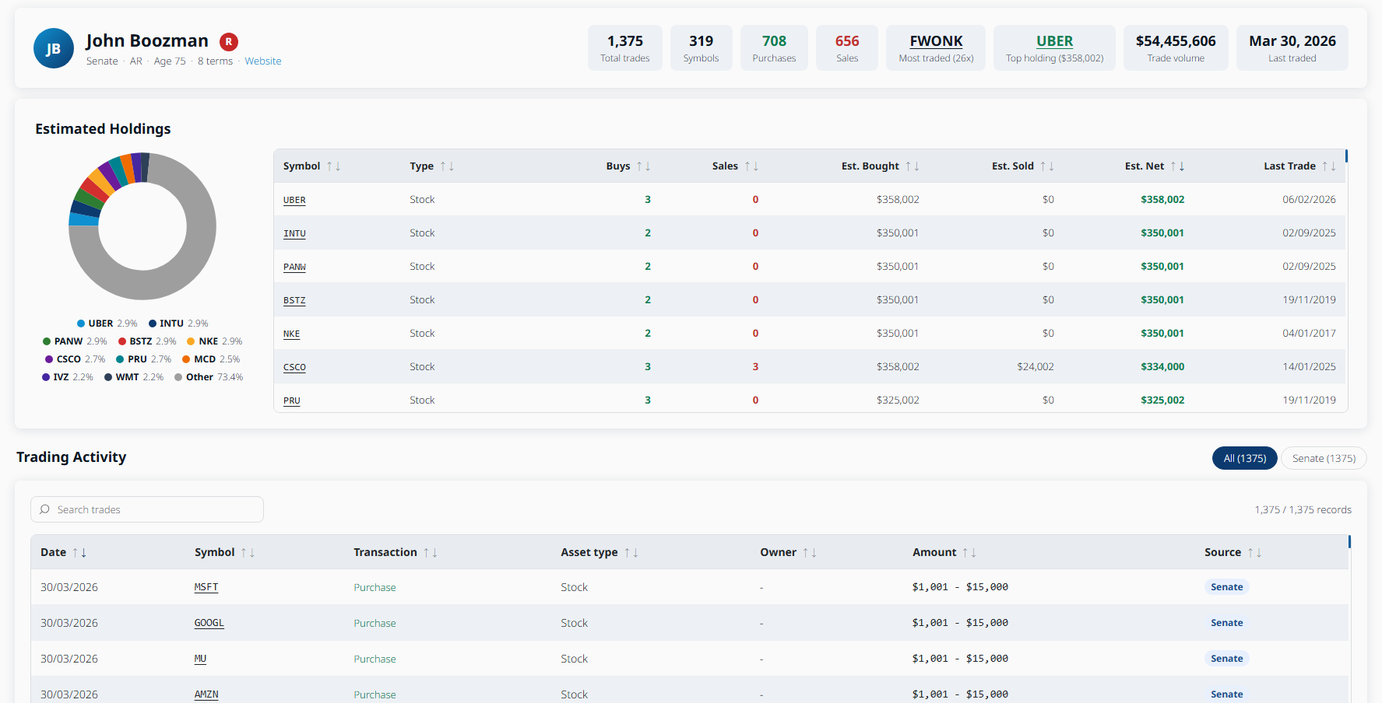Sort holdings by Buys column arrows
The width and height of the screenshot is (1382, 703).
pyautogui.click(x=643, y=166)
